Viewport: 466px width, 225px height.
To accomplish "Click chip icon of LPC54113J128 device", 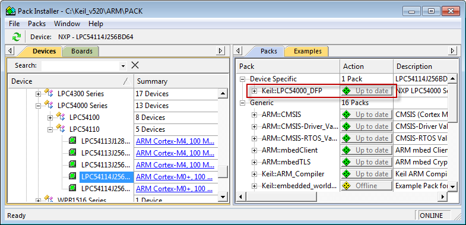I will [72, 141].
